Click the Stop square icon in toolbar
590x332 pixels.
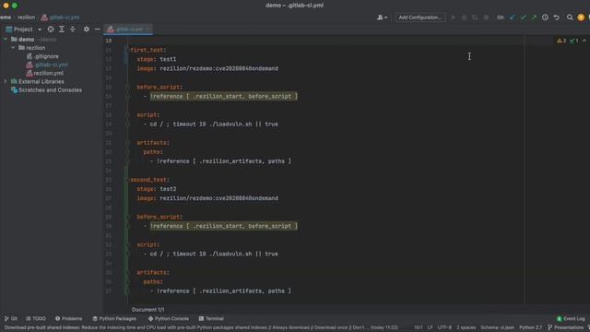pyautogui.click(x=486, y=18)
